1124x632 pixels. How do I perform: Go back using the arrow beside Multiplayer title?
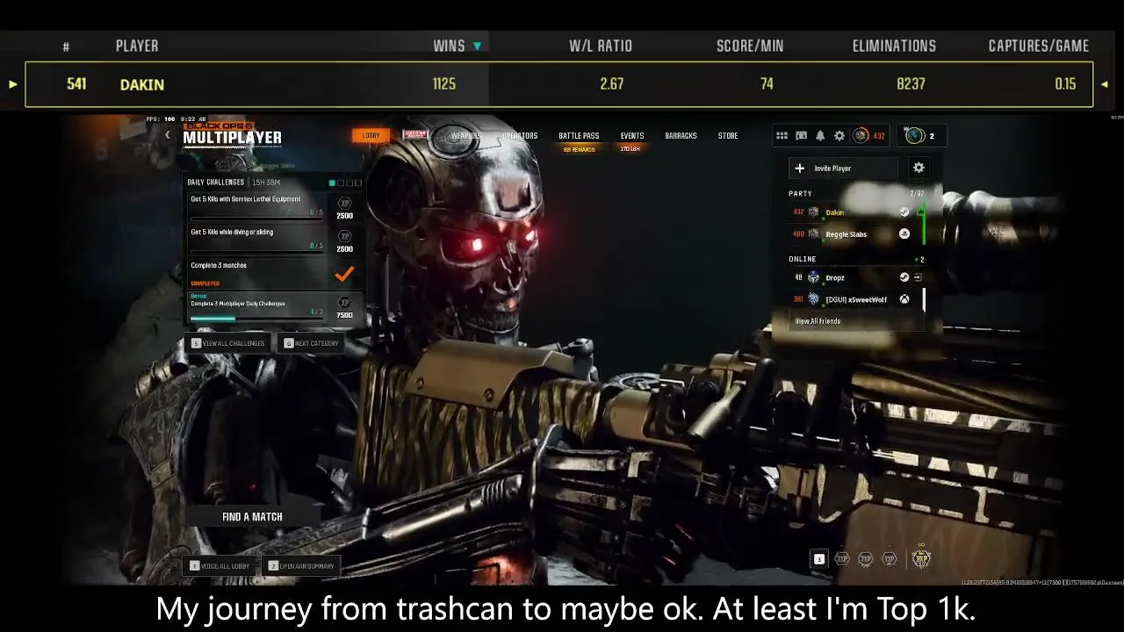tap(168, 135)
